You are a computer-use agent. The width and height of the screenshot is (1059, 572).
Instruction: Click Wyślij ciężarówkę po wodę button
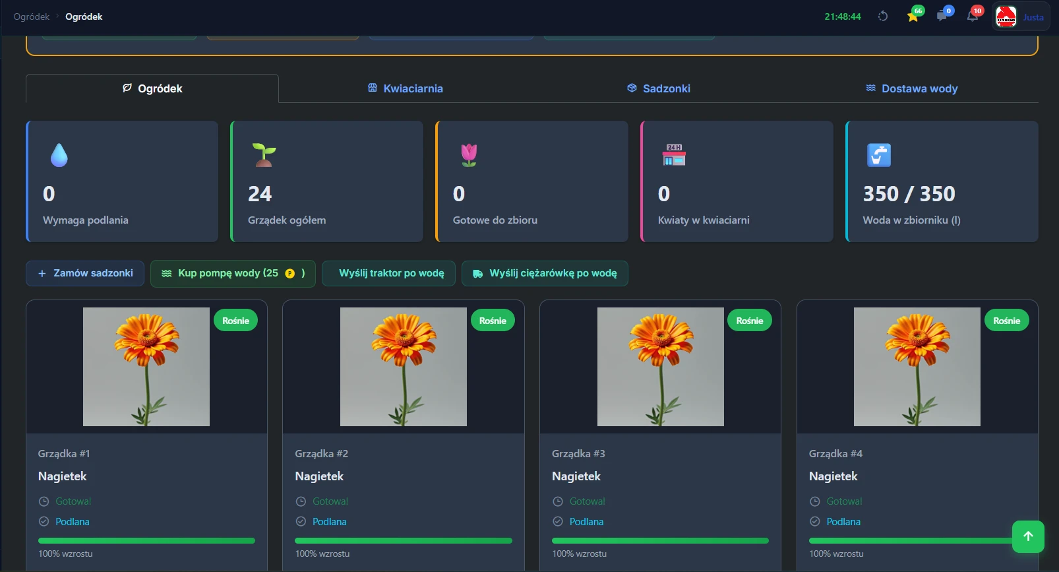545,273
